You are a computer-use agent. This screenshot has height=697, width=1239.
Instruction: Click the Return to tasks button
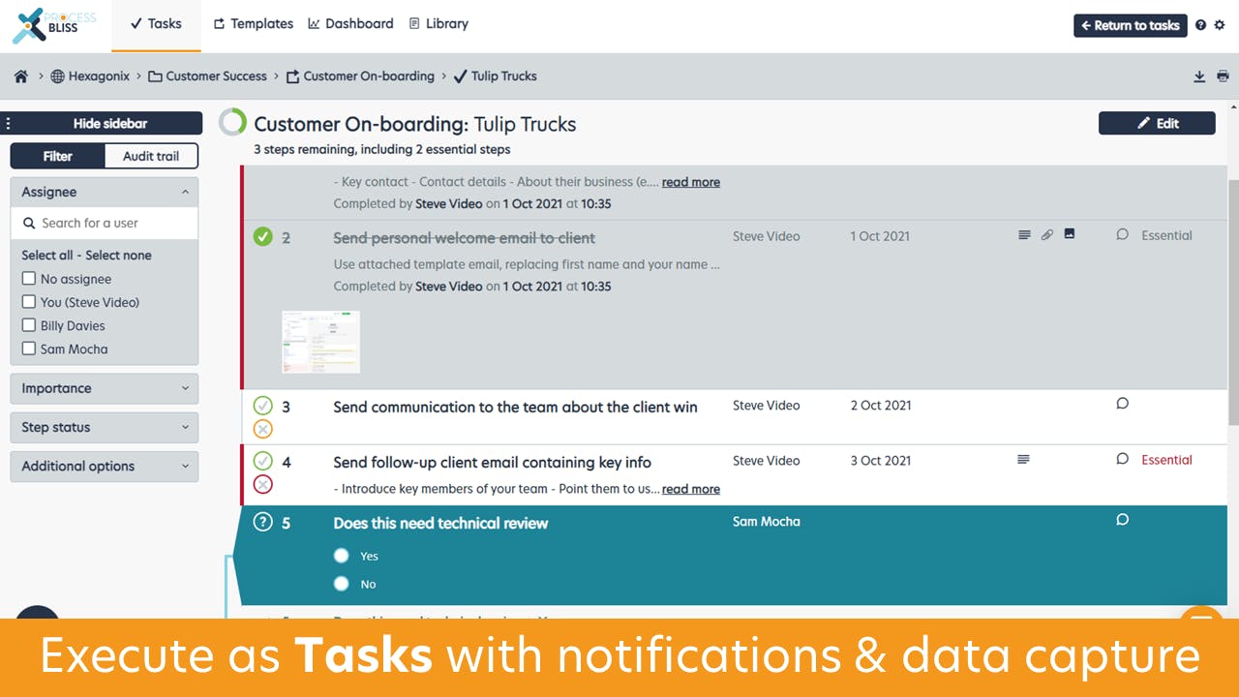pos(1131,25)
